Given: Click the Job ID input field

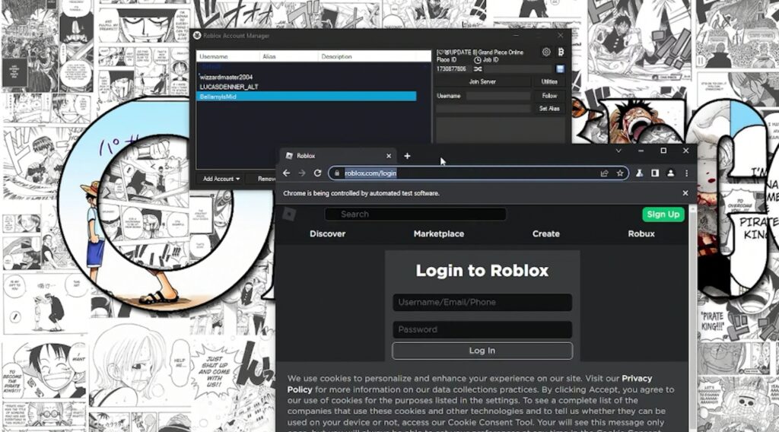Looking at the screenshot, I should tap(518, 69).
